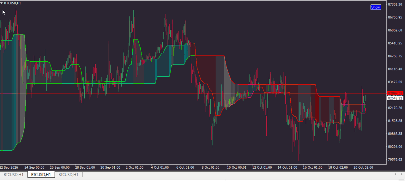Image resolution: width=405 pixels, height=181 pixels.
Task: Click the 85418.25 price axis value
Action: pos(395,43)
